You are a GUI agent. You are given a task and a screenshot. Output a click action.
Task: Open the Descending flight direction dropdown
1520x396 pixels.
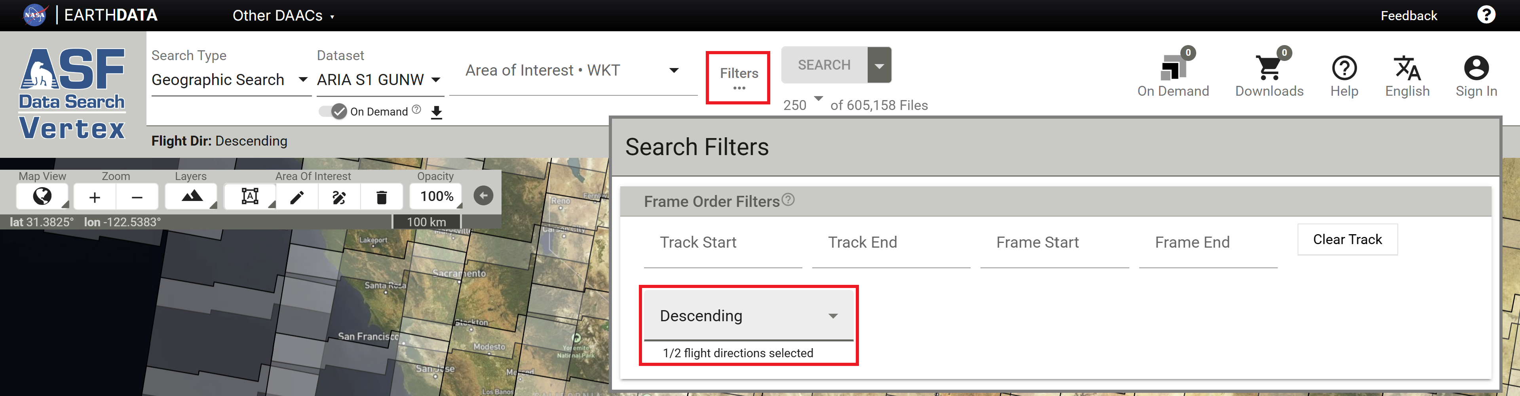748,316
